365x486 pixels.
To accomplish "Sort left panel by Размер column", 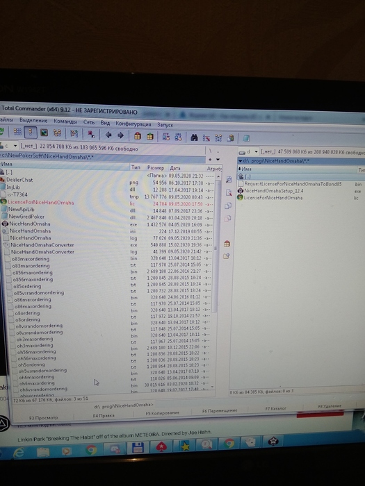I will [x=156, y=168].
